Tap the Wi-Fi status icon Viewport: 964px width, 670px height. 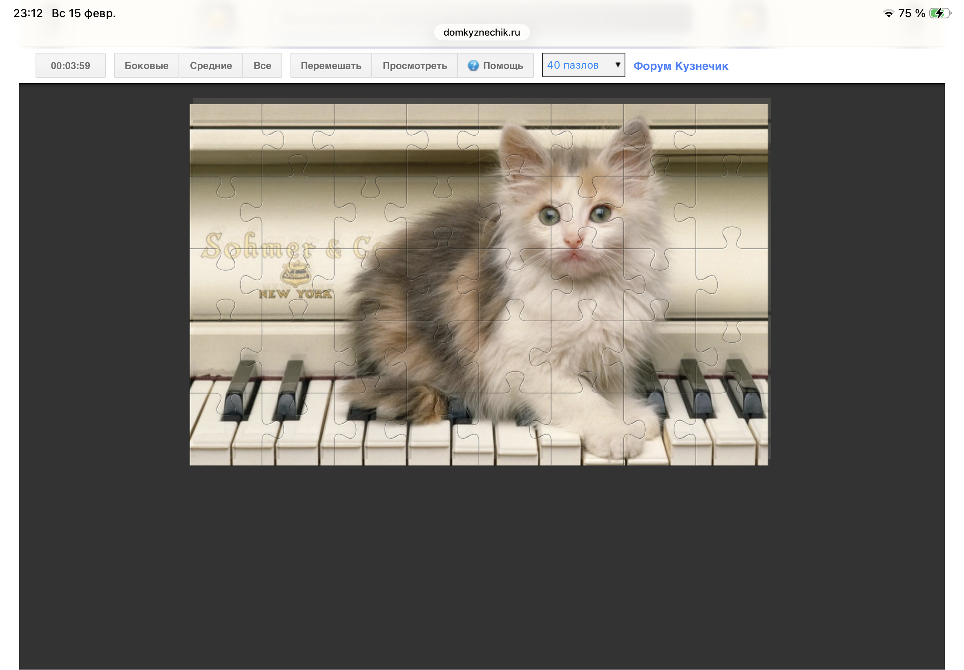click(888, 13)
